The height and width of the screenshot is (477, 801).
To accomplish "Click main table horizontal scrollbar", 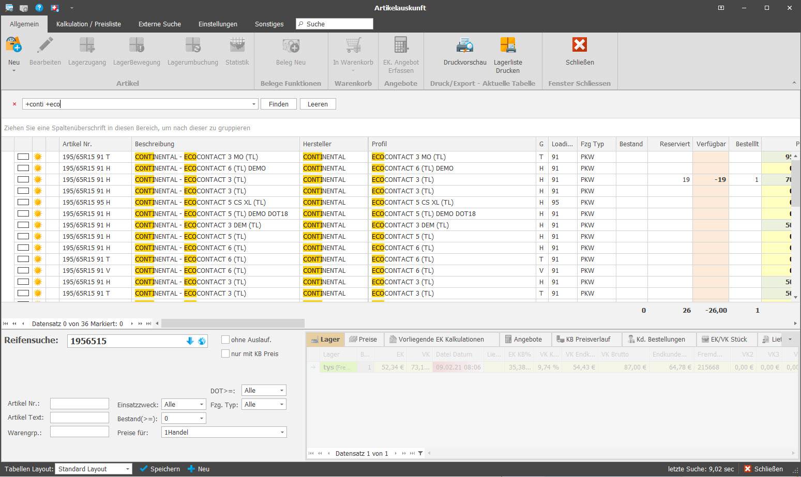I will [233, 324].
